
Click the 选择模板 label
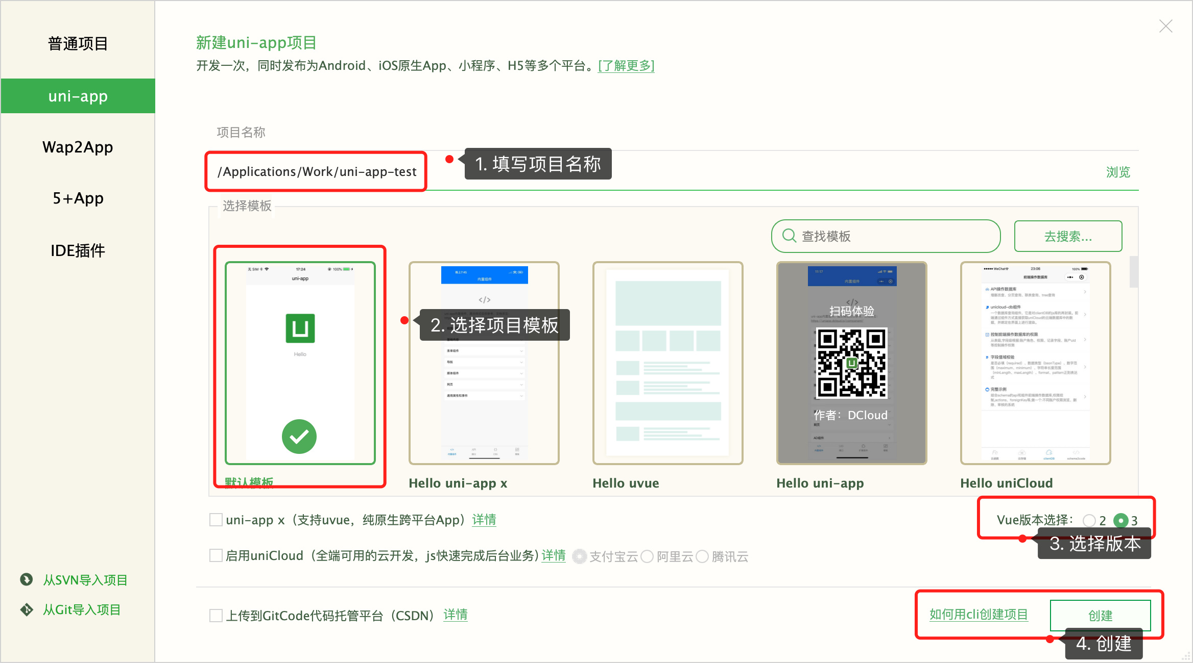(247, 206)
